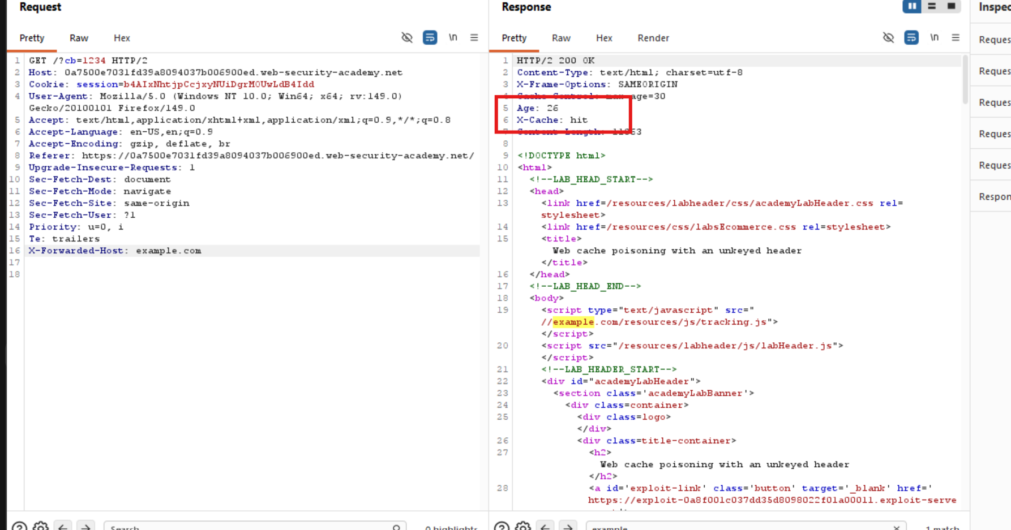Click the Response pane vertical scrollbar

(965, 79)
